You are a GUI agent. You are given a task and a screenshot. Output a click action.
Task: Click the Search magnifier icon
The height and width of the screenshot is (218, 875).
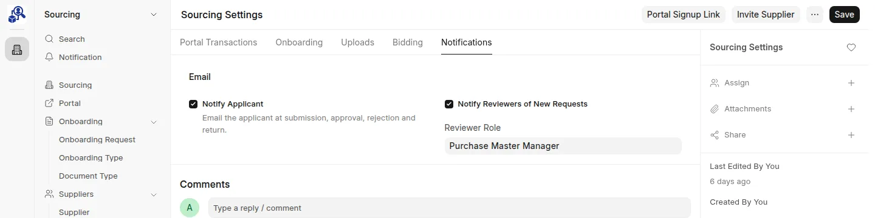click(49, 39)
